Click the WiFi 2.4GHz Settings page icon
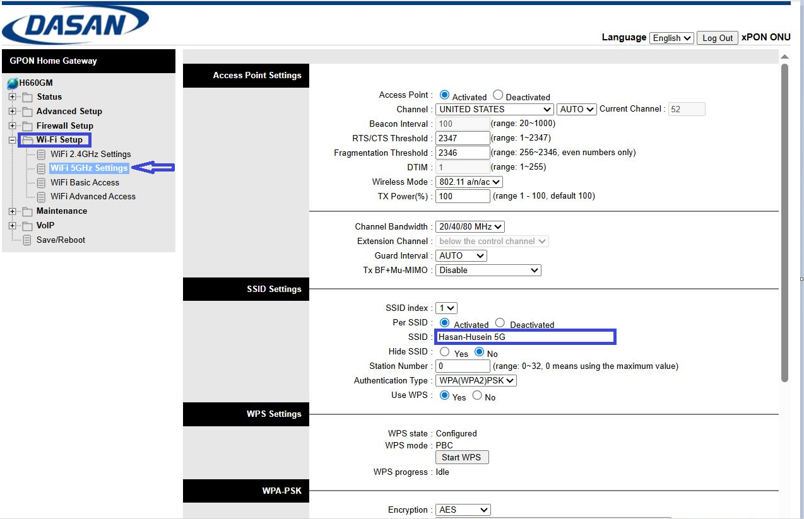 [x=42, y=155]
